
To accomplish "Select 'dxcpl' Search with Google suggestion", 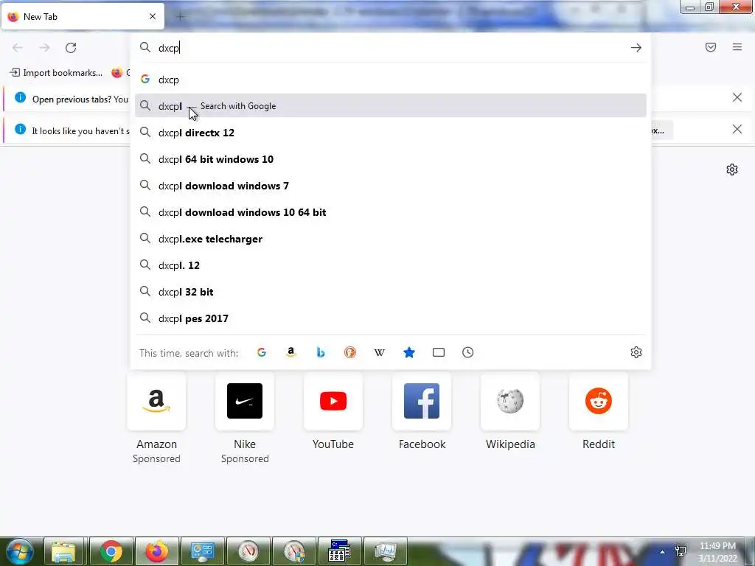I will pyautogui.click(x=391, y=105).
